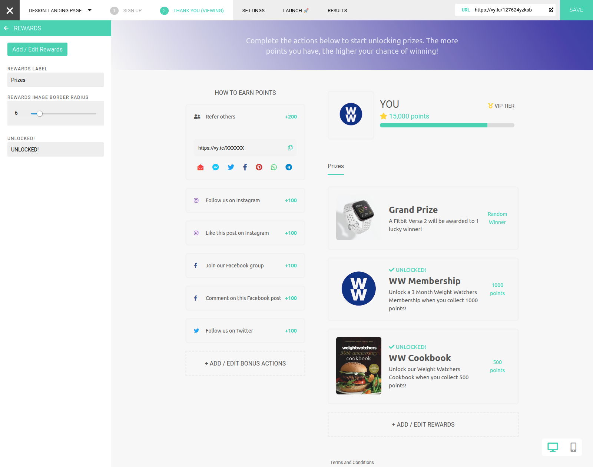Screen dimensions: 593x467
Task: Open the Launch tab
Action: point(296,10)
